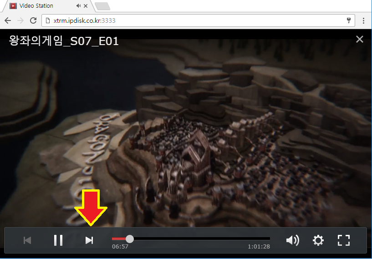
Task: Click the browser back arrow
Action: 8,20
